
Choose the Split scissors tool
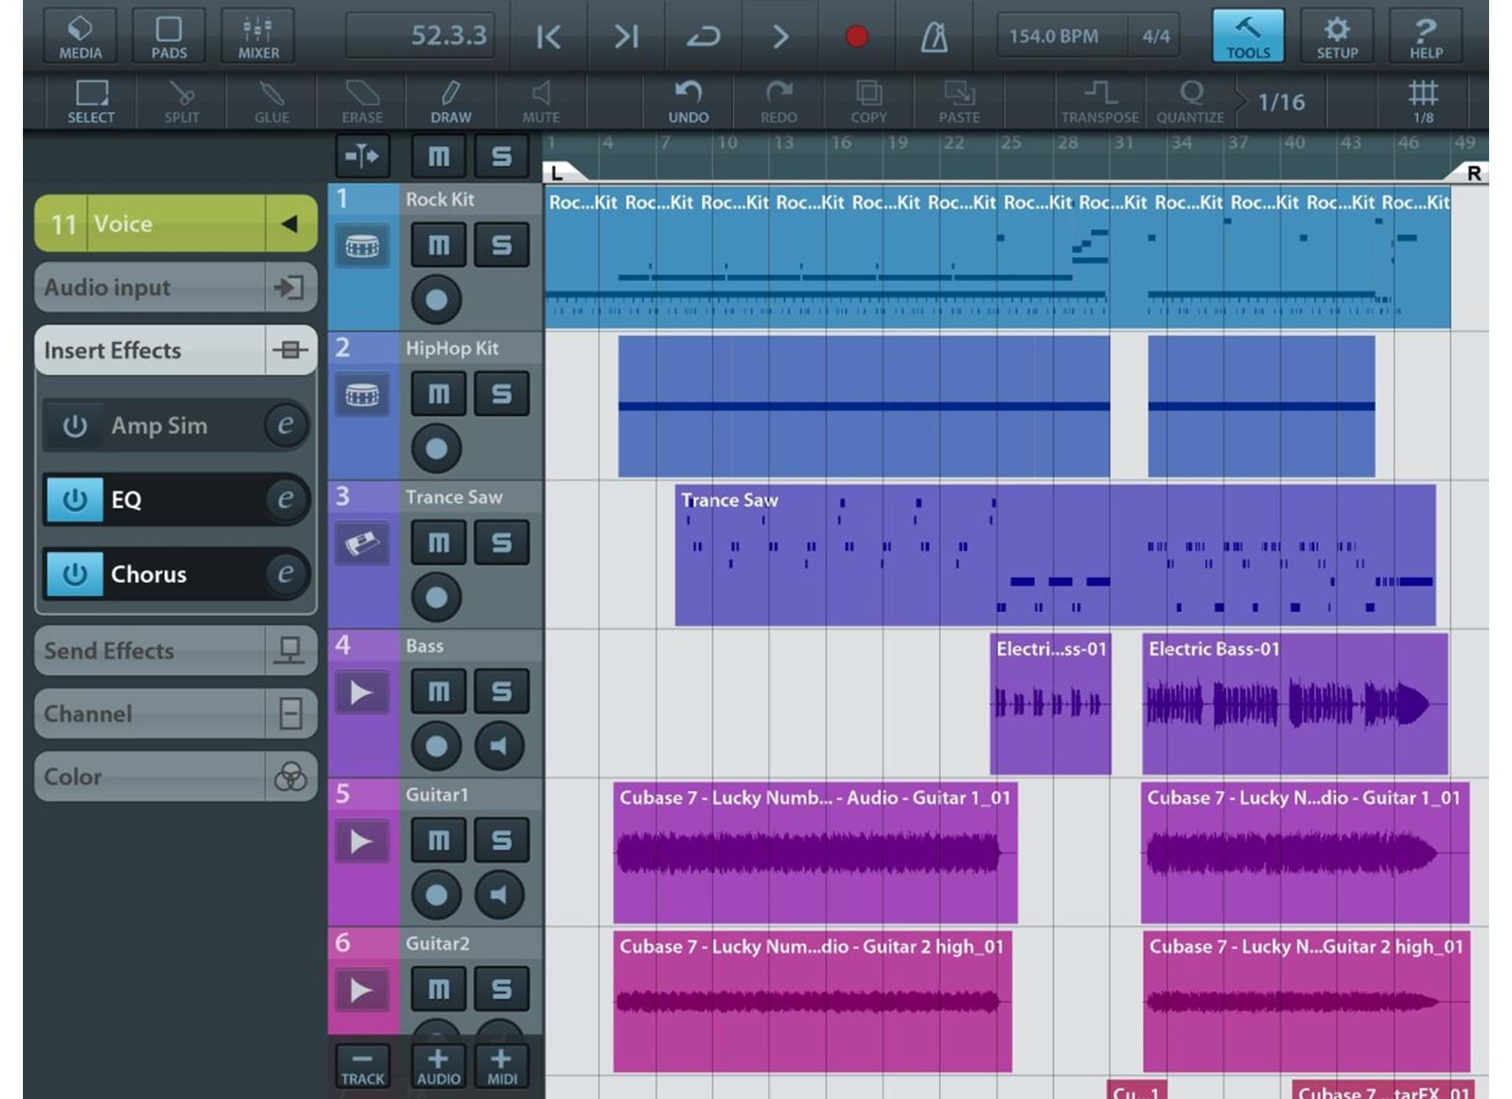pyautogui.click(x=181, y=102)
